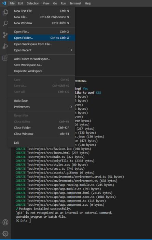The width and height of the screenshot is (152, 240).
Task: Click 'TestProject/src/index.html' line in terminal
Action: pyautogui.click(x=53, y=153)
